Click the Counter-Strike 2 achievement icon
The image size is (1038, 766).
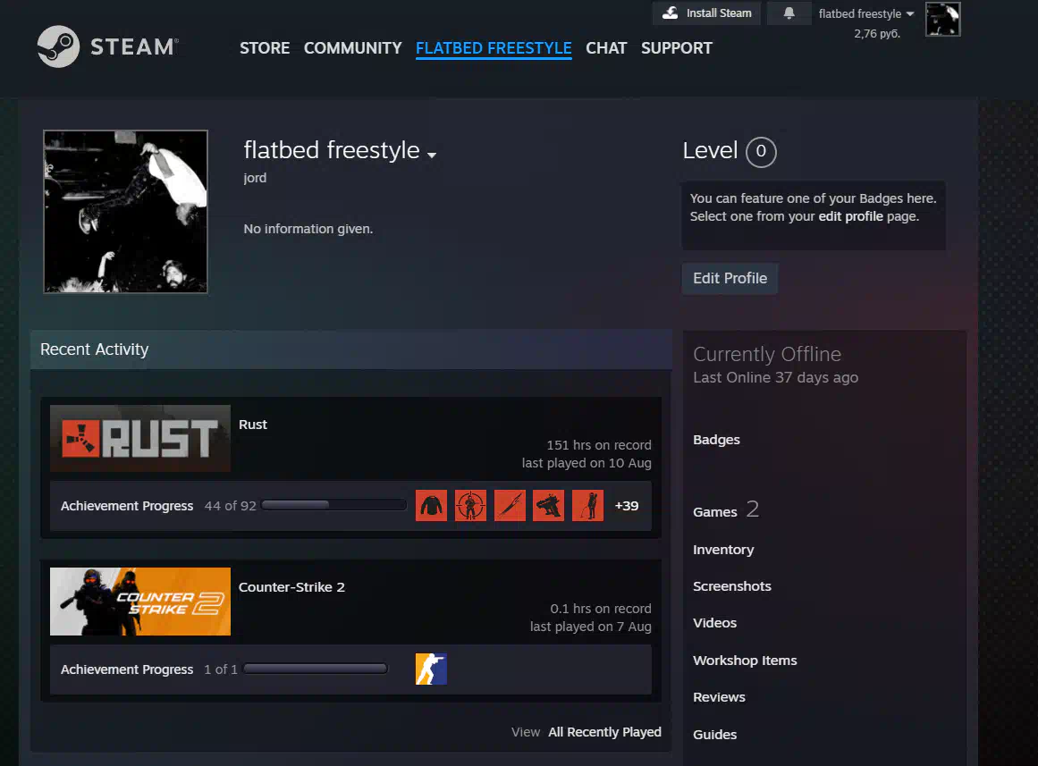431,669
